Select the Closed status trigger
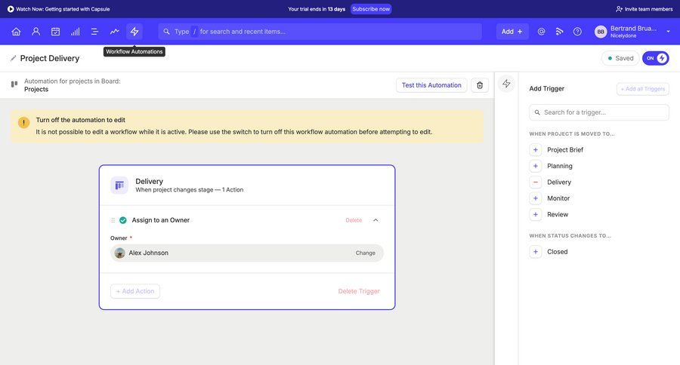This screenshot has height=365, width=680. 557,252
